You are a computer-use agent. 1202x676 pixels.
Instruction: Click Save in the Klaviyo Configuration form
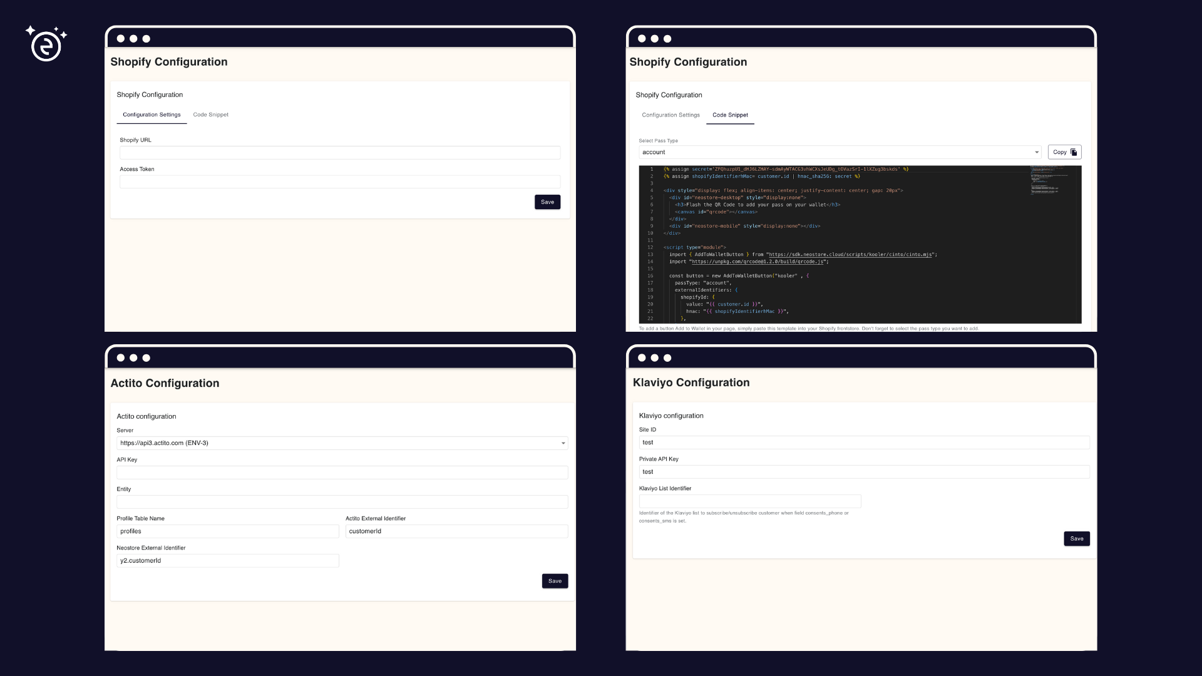pos(1076,538)
